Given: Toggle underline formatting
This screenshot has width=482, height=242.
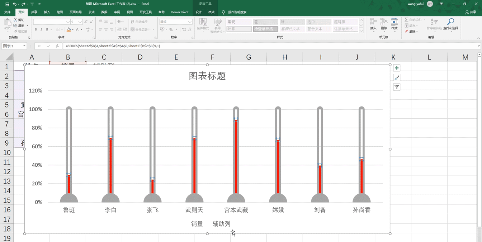Looking at the screenshot, I should pyautogui.click(x=47, y=30).
